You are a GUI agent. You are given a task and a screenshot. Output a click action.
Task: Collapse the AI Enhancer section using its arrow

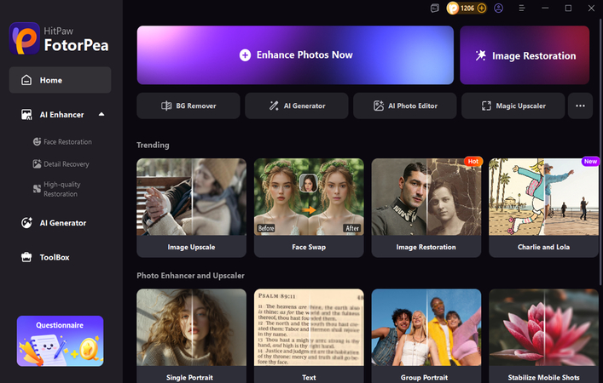tap(101, 114)
